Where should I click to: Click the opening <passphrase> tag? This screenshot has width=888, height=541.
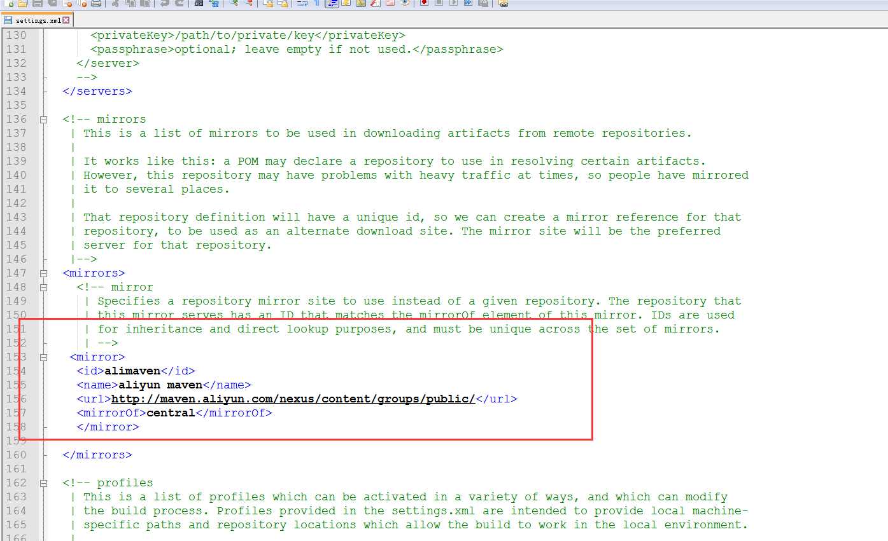tap(132, 49)
